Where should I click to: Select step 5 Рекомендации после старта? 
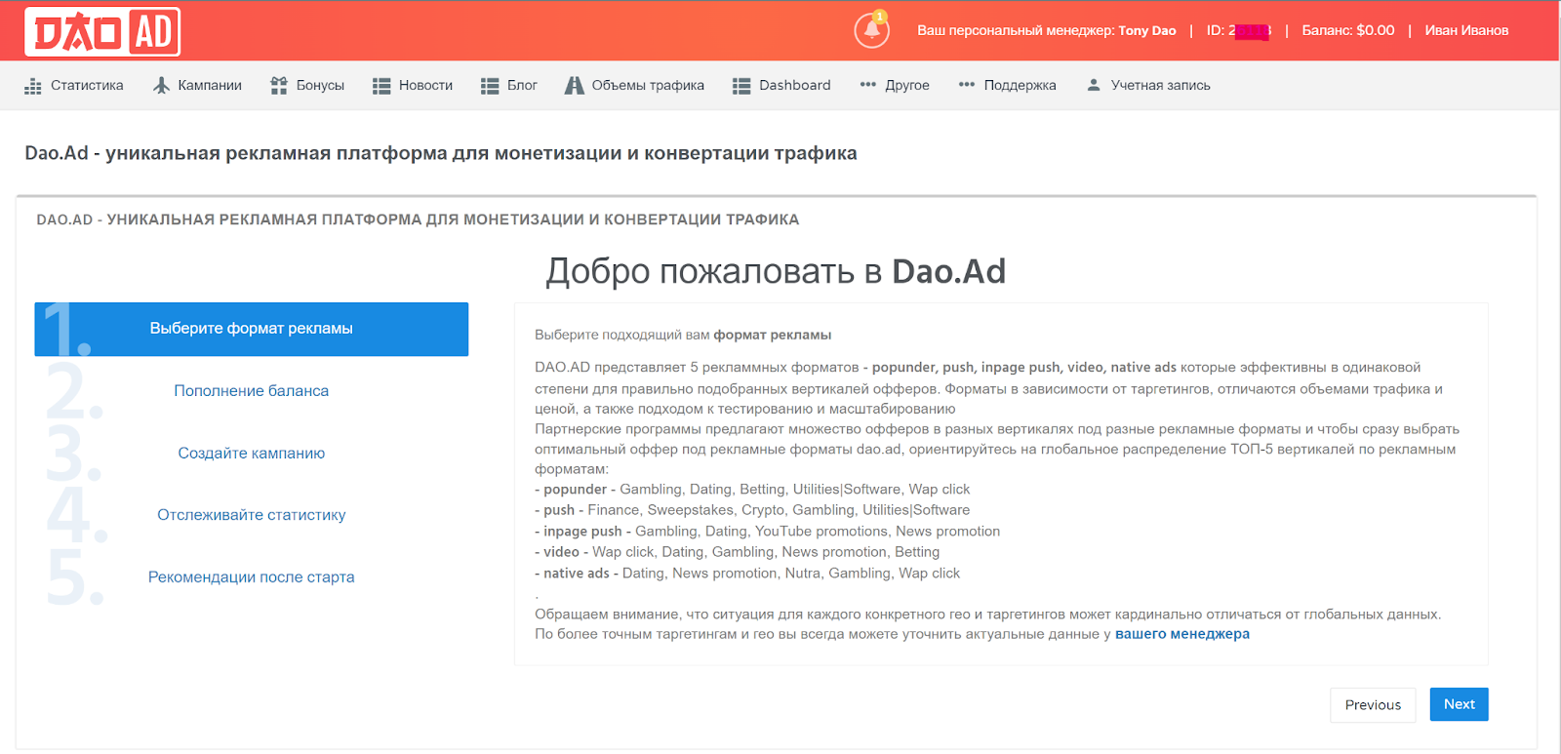252,577
